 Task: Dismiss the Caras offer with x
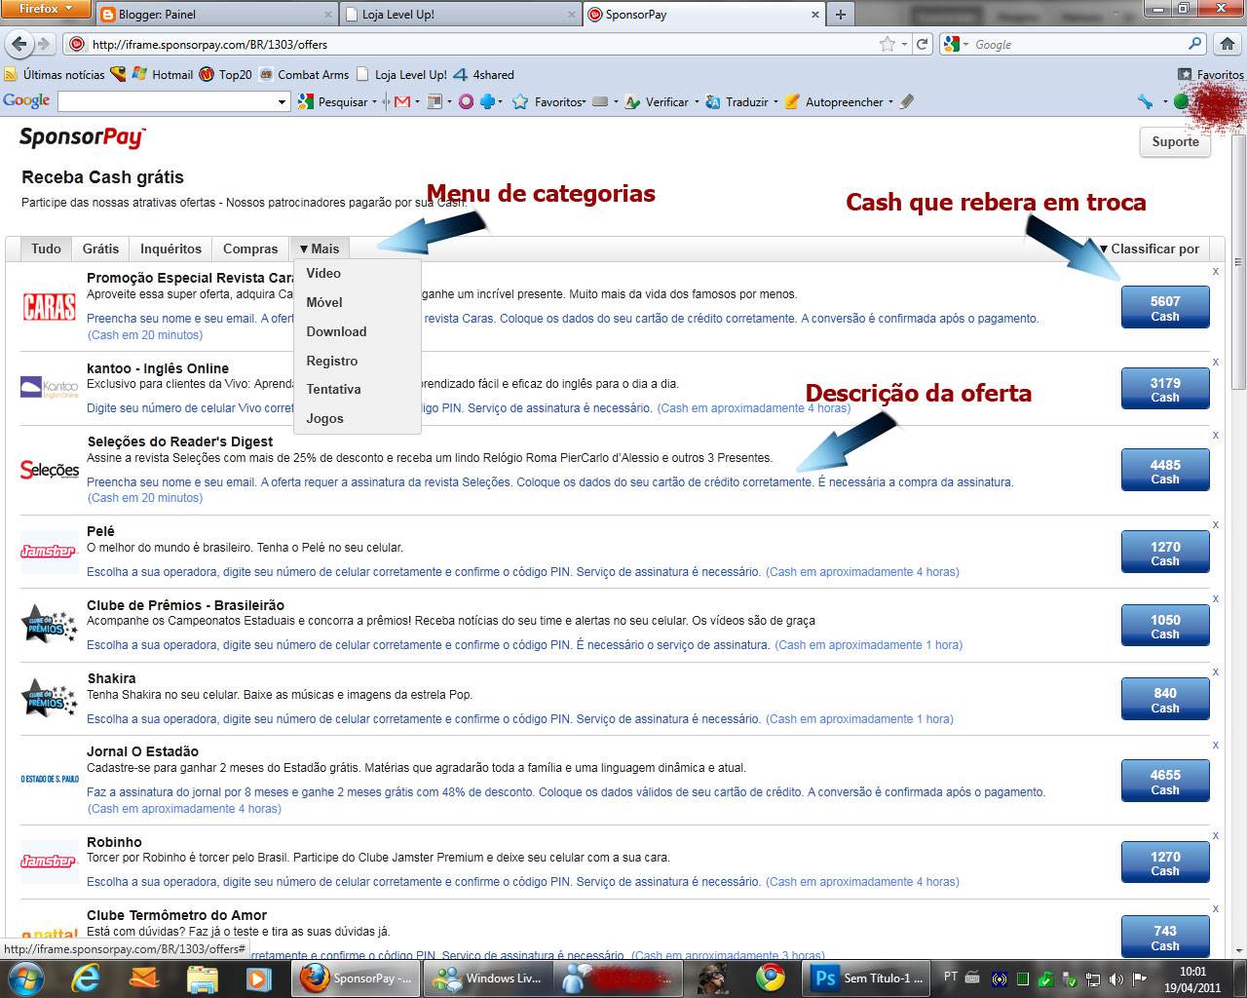1215,271
